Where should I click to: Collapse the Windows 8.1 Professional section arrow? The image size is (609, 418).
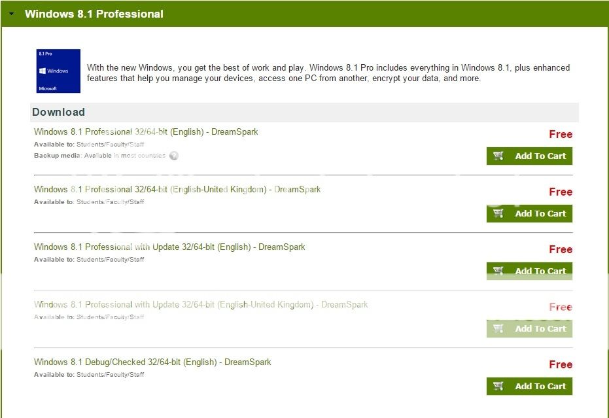11,14
